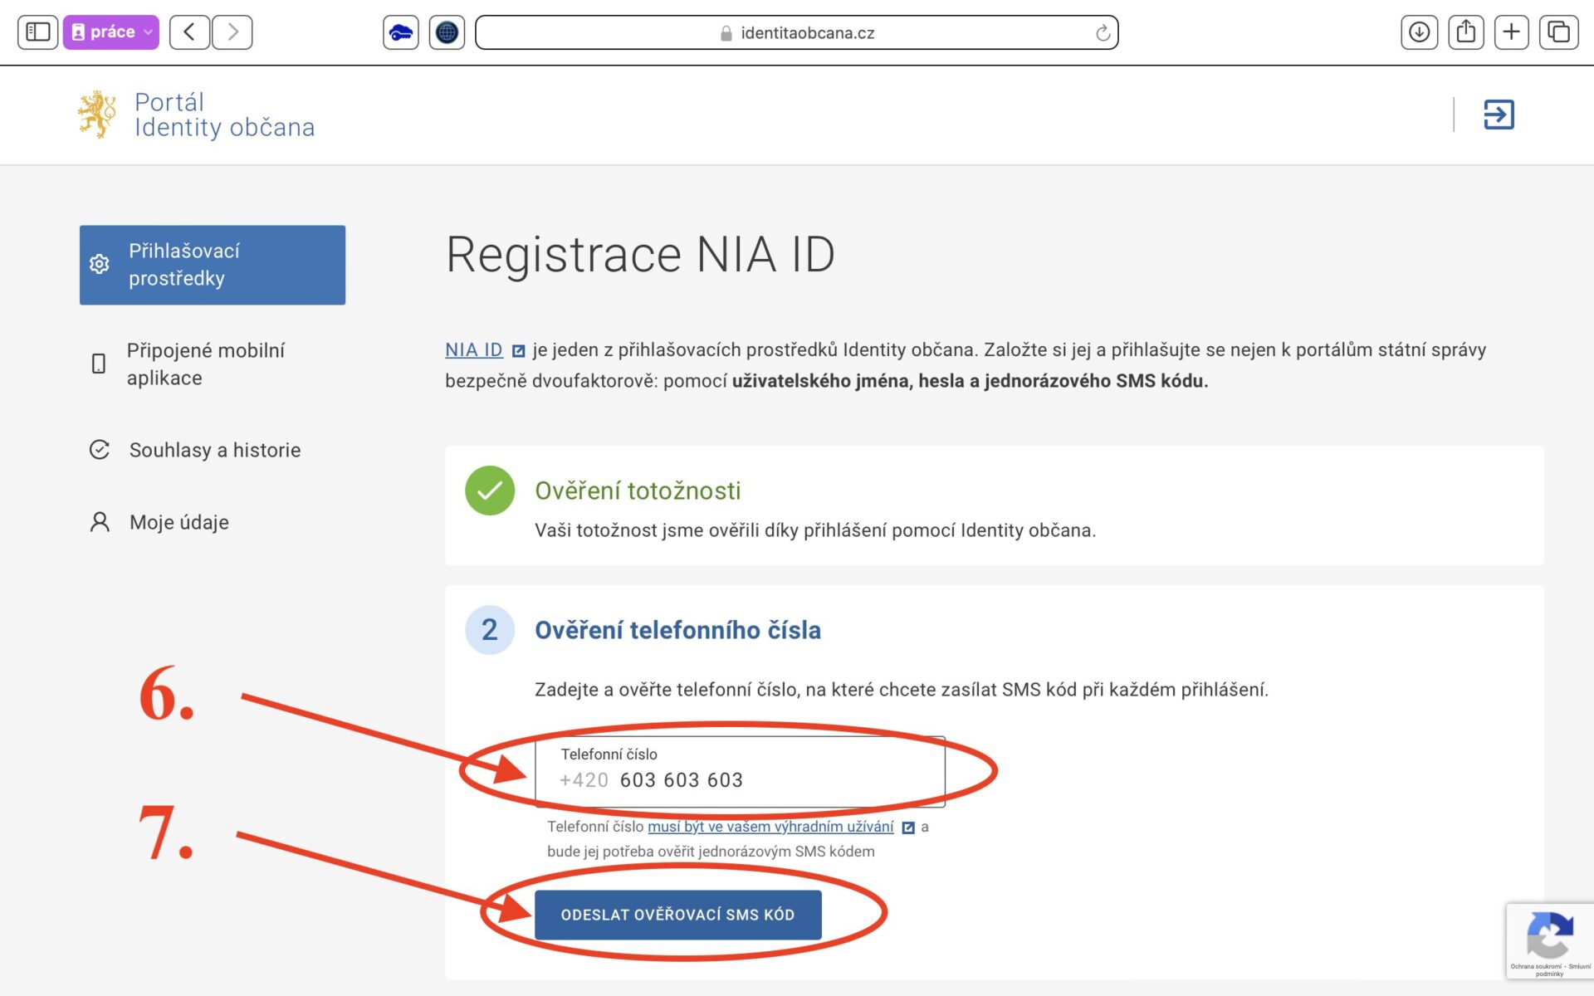Show the tab overview
The height and width of the screenshot is (996, 1594).
(1559, 32)
